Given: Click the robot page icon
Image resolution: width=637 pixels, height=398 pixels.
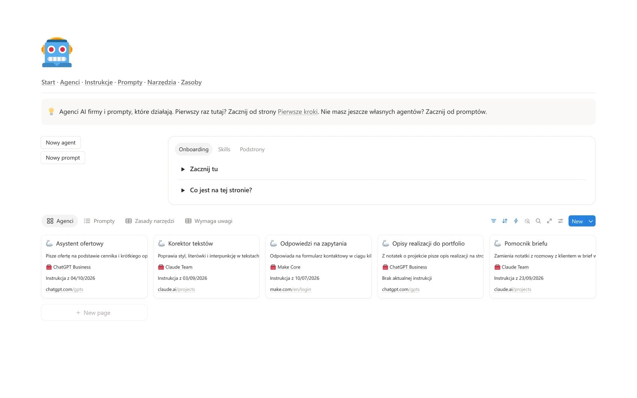Looking at the screenshot, I should pos(57,52).
